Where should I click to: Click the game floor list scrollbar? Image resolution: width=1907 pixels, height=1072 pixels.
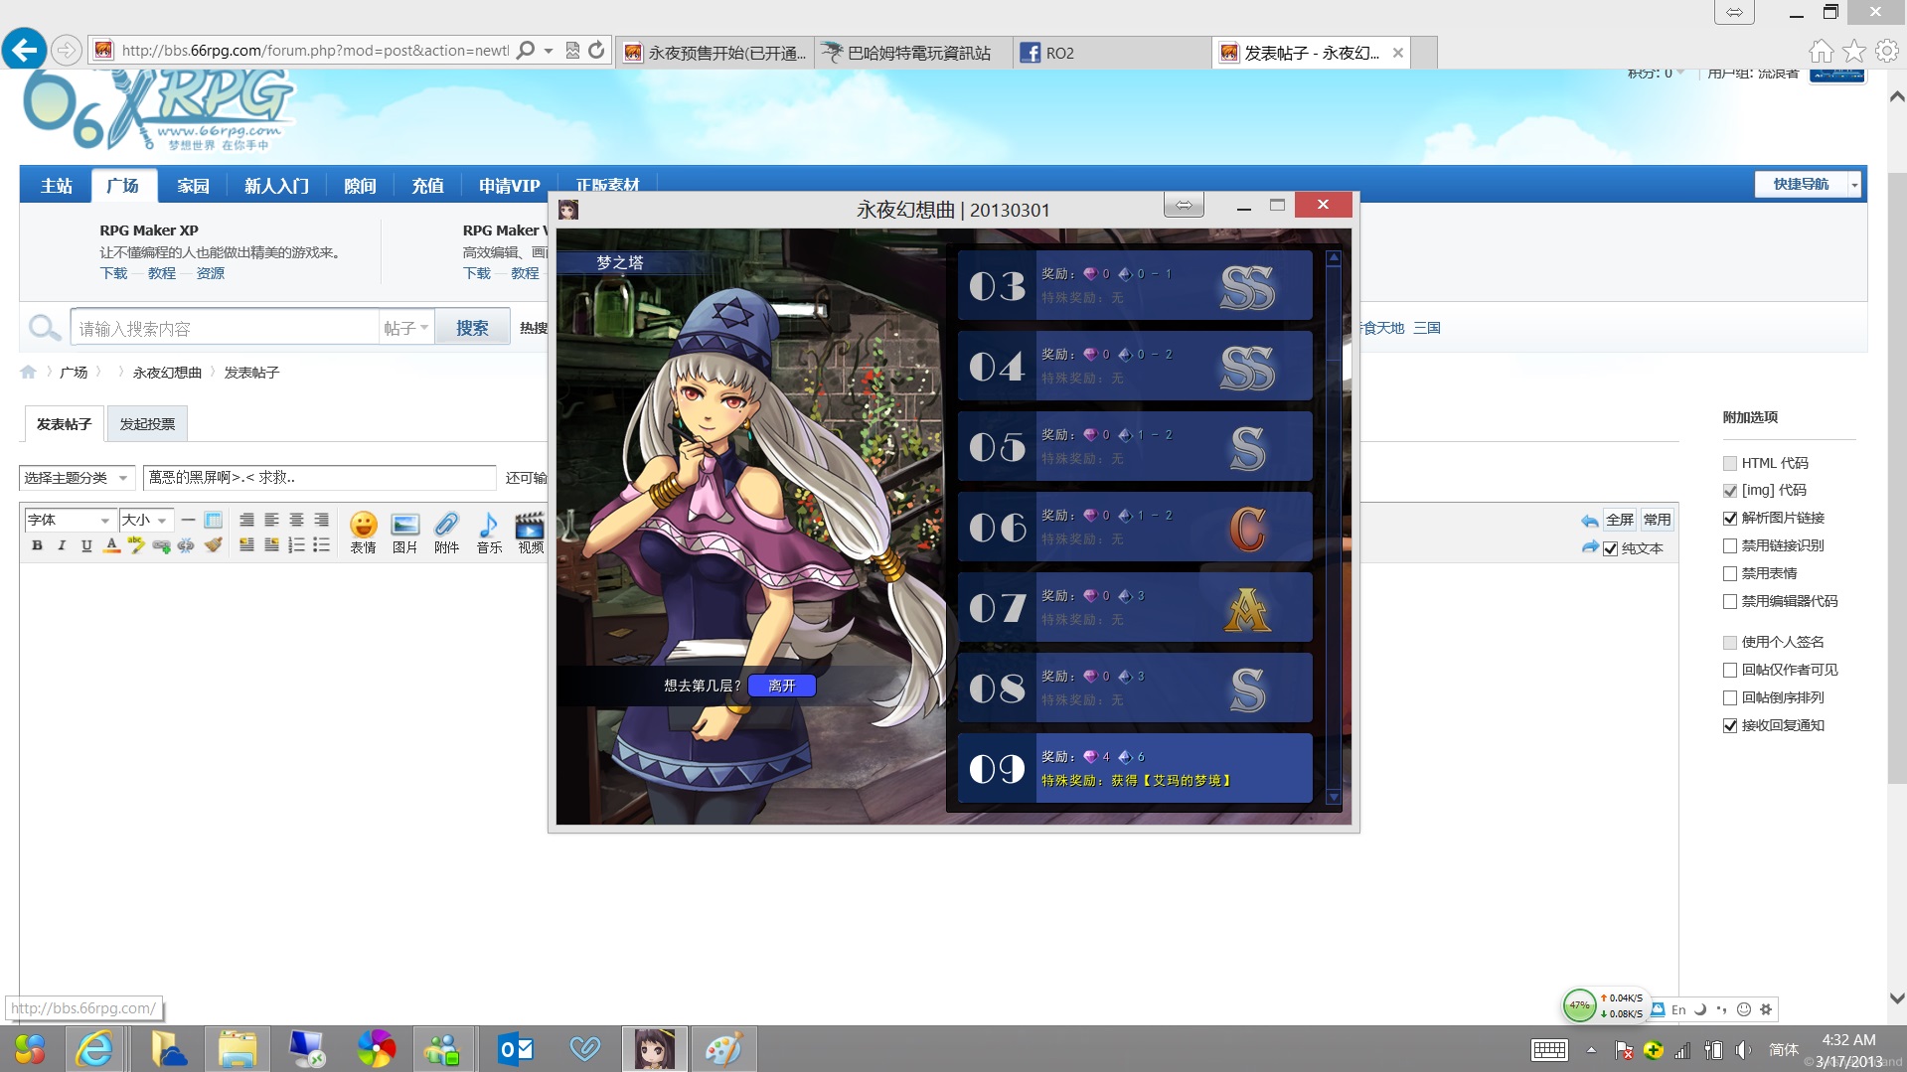pos(1334,527)
